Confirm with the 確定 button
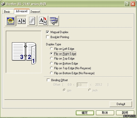Viewport: 137px width, 118px height. [x=85, y=113]
